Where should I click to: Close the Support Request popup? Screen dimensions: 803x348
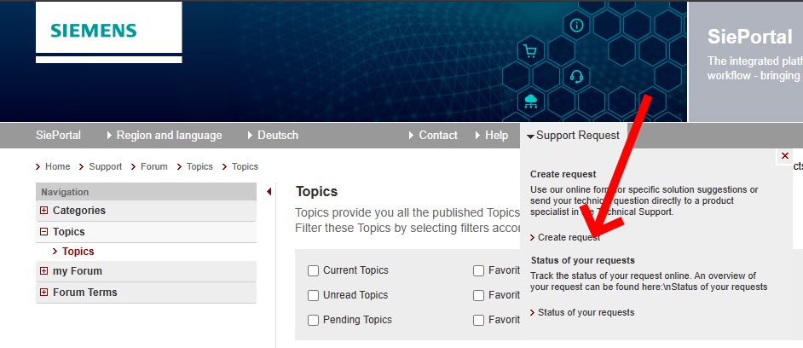784,156
